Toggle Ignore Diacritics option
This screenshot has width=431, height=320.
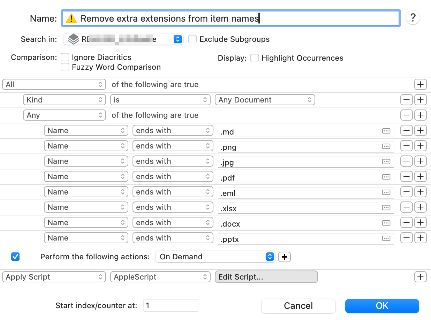pos(65,57)
